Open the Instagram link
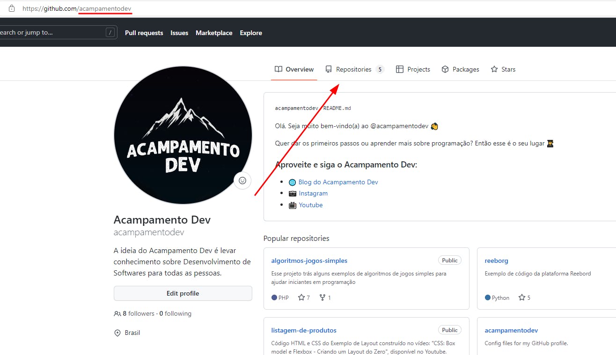616x355 pixels. point(313,193)
